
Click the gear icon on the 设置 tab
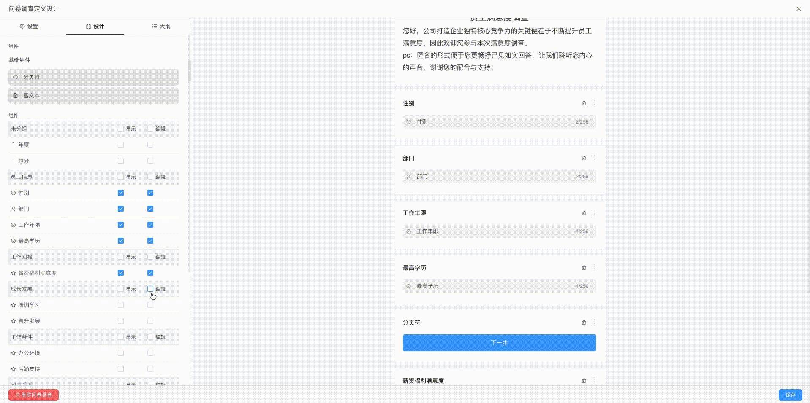pyautogui.click(x=22, y=26)
